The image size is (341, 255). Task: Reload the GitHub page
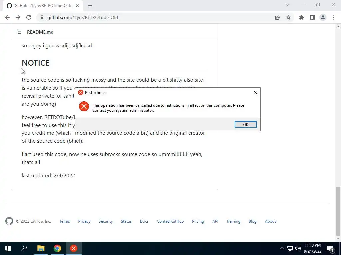coord(29,17)
